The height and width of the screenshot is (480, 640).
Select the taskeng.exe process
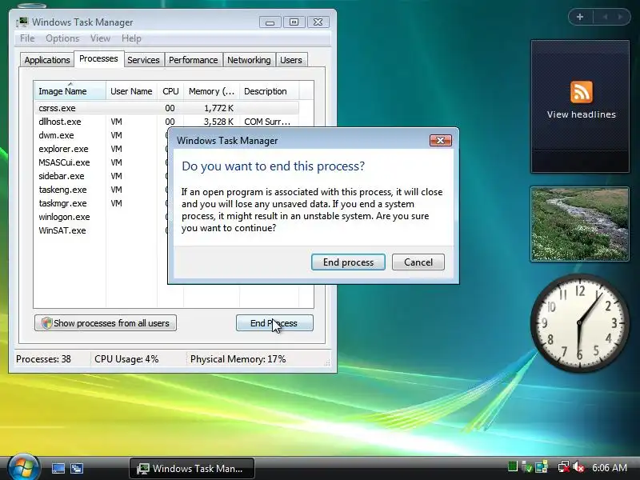(62, 190)
